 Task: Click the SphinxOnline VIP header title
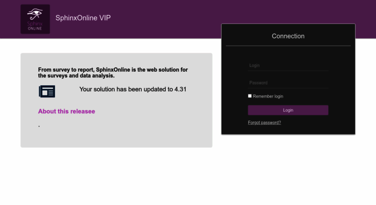[x=83, y=18]
